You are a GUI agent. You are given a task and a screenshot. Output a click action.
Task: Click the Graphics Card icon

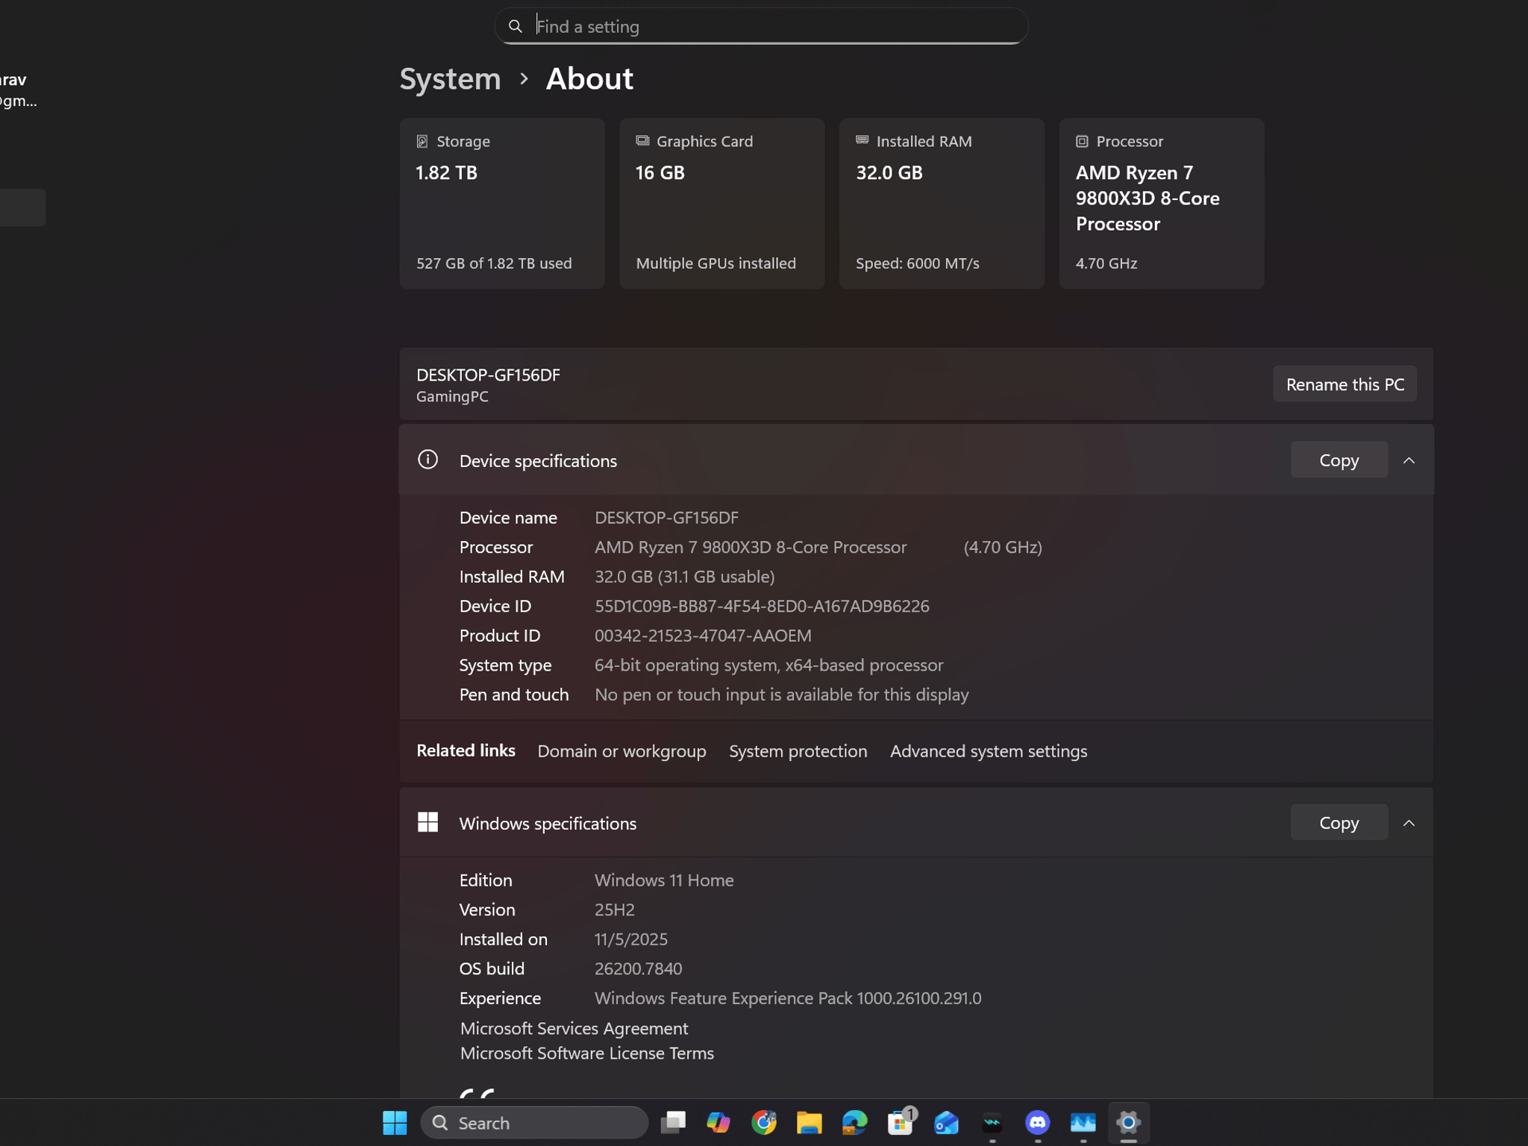[x=642, y=140]
